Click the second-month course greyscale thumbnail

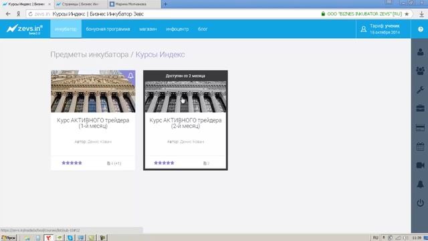point(185,96)
